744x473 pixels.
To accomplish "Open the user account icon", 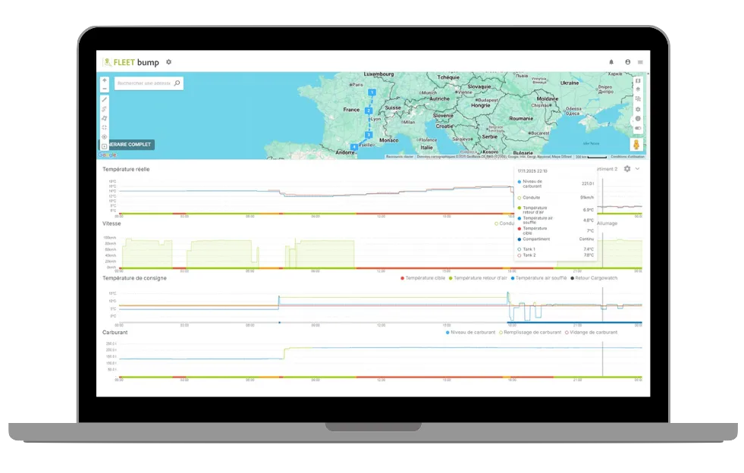I will pos(628,62).
